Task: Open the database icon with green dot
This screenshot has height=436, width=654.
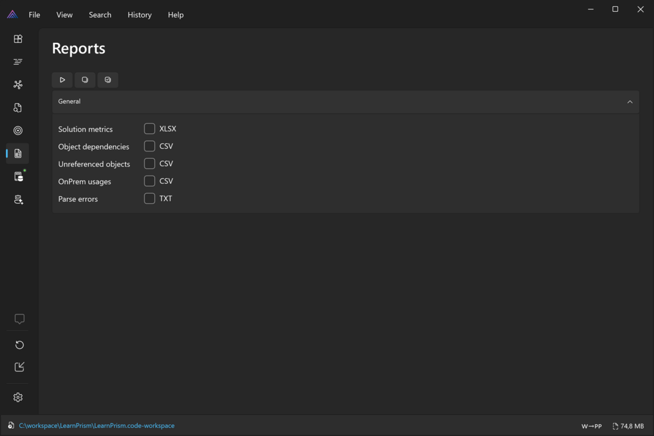Action: tap(19, 176)
